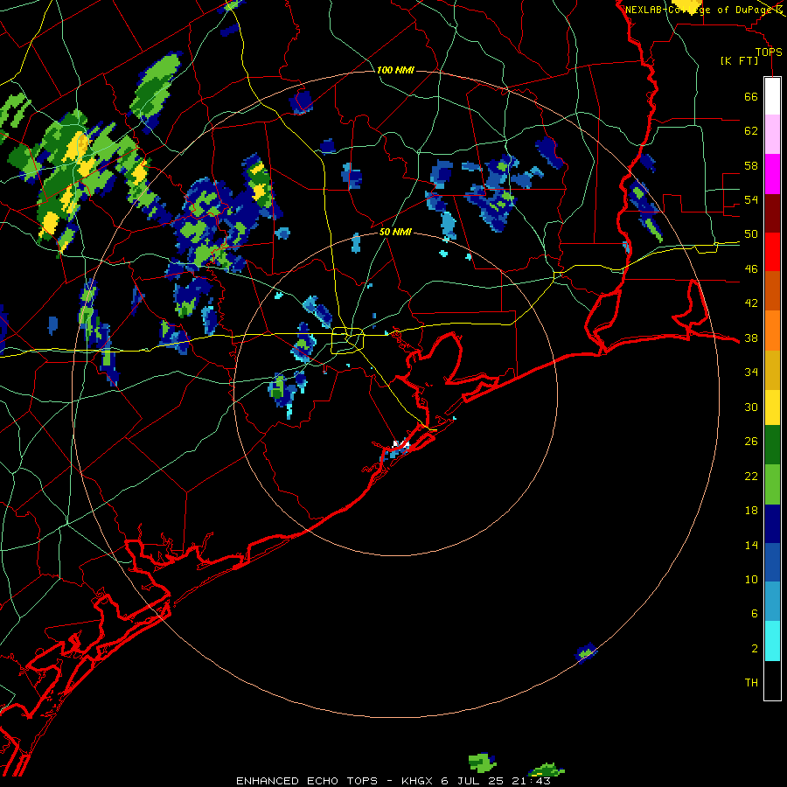Viewport: 787px width, 787px height.
Task: Click the '42' legend label
Action: point(751,303)
